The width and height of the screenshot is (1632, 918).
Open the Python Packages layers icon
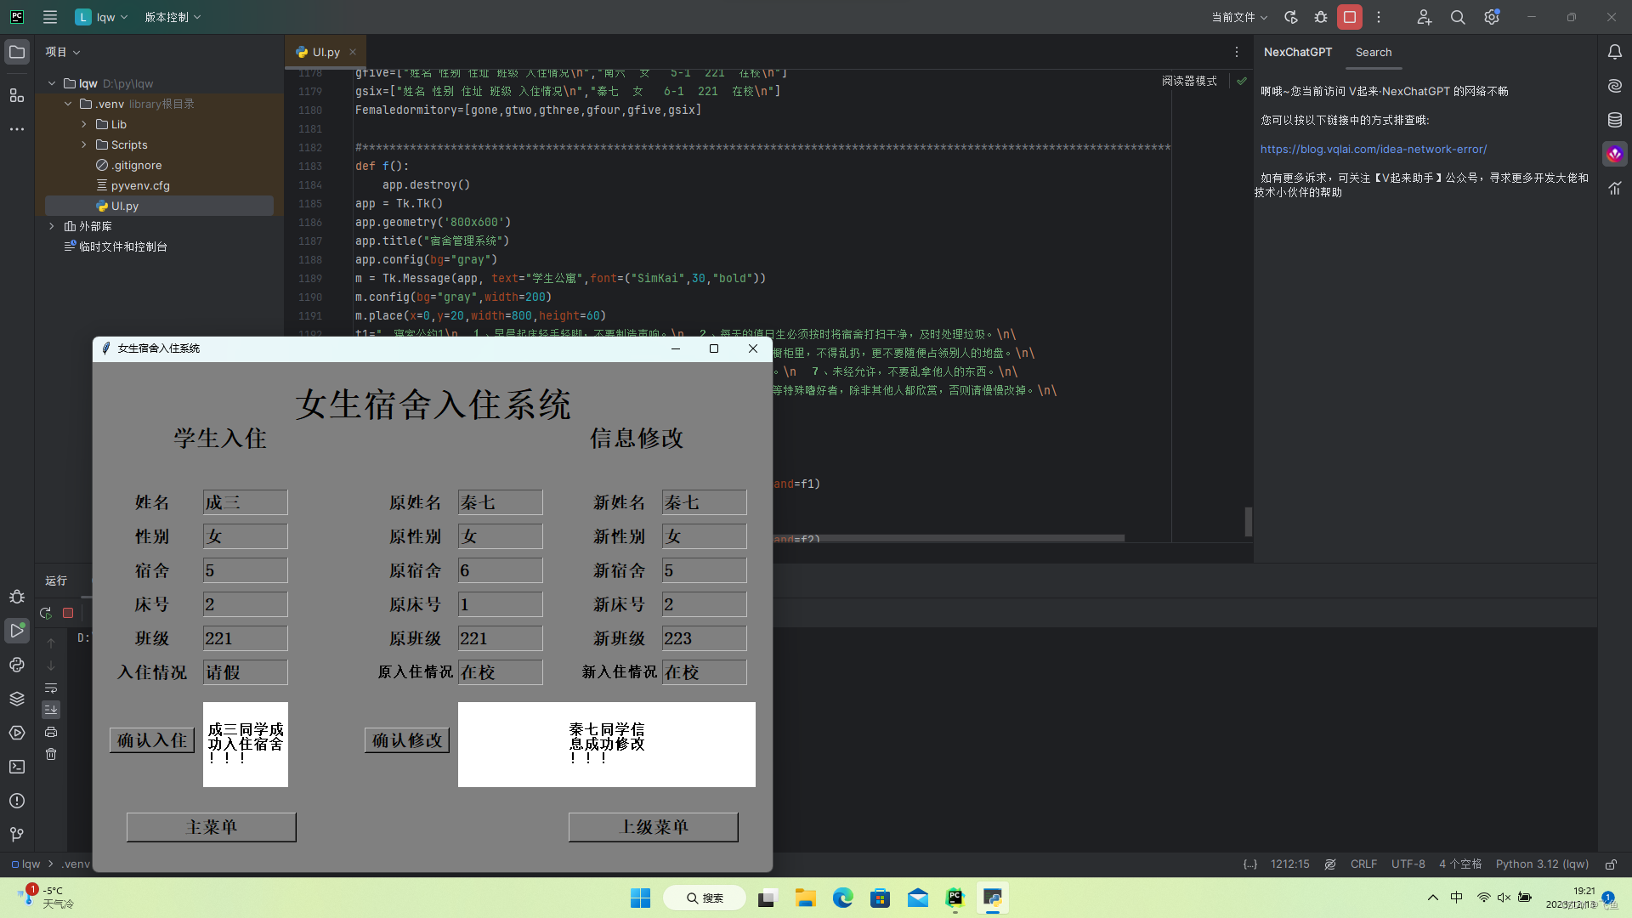17,699
